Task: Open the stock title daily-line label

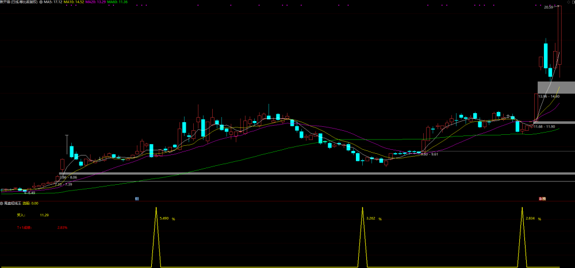Action: tap(19, 2)
